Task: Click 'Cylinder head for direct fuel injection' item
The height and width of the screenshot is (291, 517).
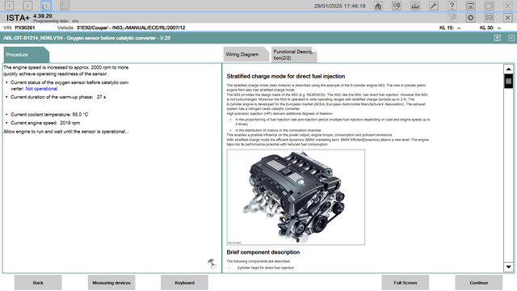Action: 266,268
